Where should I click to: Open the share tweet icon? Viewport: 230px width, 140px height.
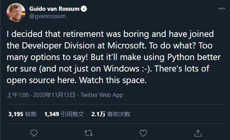[198, 133]
